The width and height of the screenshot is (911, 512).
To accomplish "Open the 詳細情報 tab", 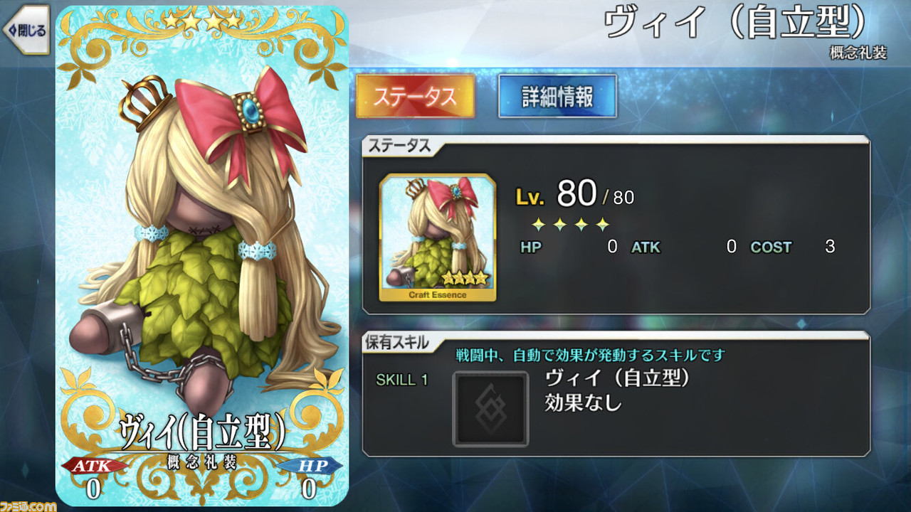I will pos(557,97).
